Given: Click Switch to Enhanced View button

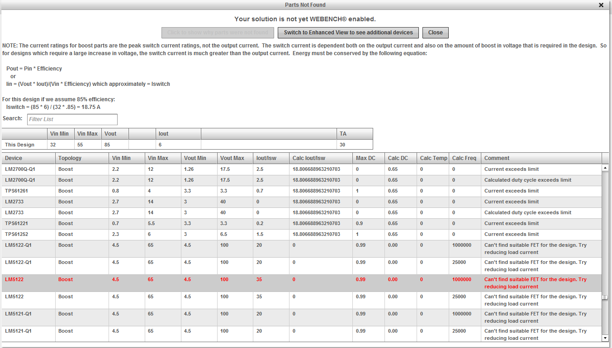Looking at the screenshot, I should pyautogui.click(x=348, y=33).
